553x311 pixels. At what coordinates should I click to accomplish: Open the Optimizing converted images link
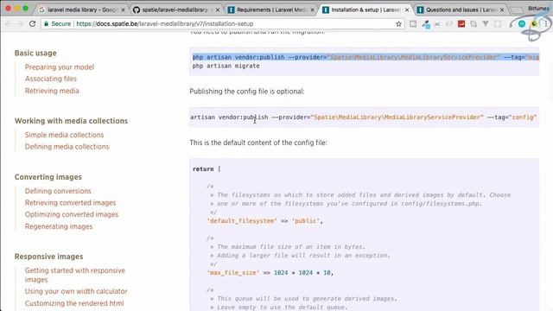click(x=72, y=214)
